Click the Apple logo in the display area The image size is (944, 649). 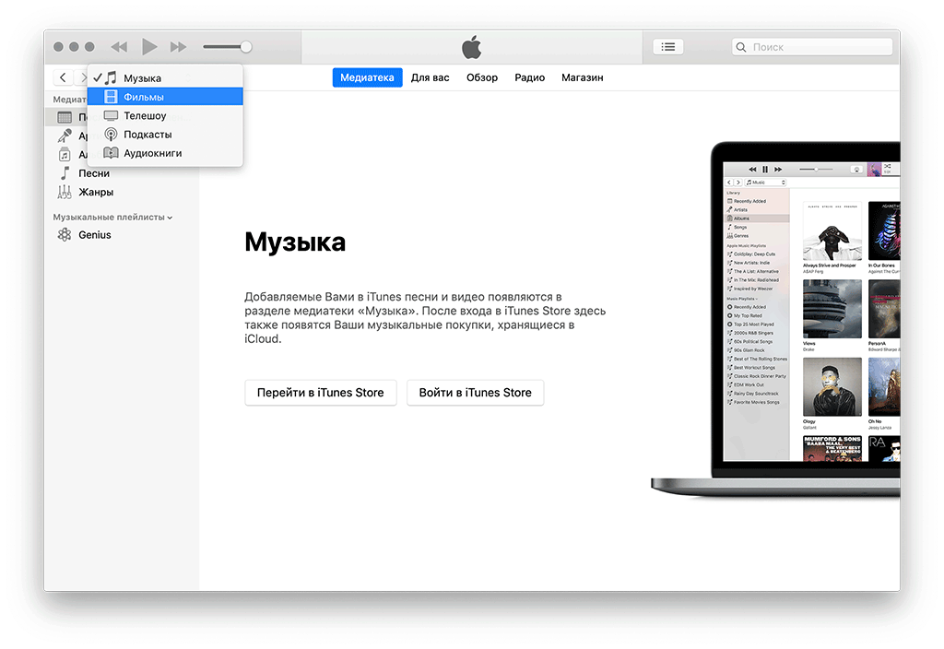pos(471,47)
